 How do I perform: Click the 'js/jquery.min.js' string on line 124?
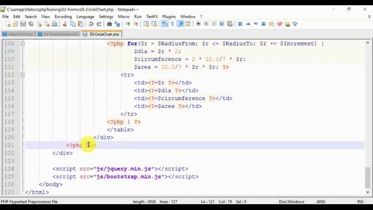124,169
